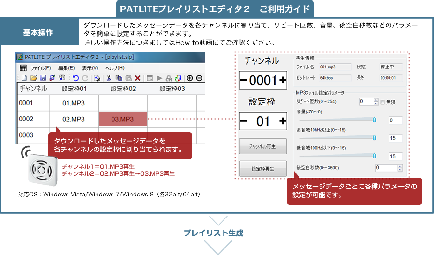Click the plus beside channel 0001
Image resolution: width=434 pixels, height=255 pixels.
tap(283, 81)
